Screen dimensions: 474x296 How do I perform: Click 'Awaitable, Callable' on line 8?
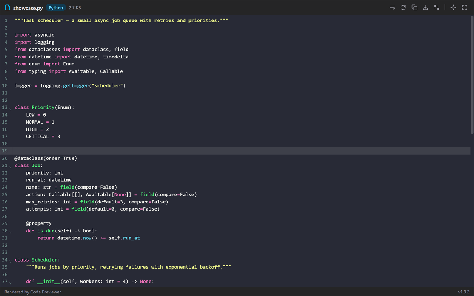96,71
